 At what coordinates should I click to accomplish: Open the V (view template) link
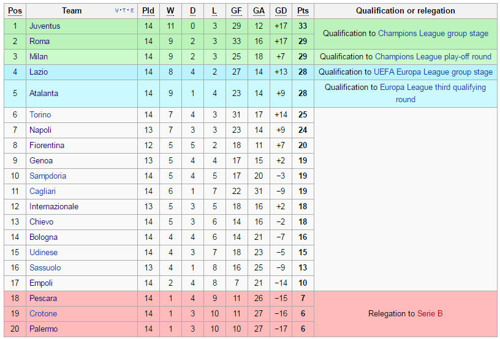click(116, 10)
